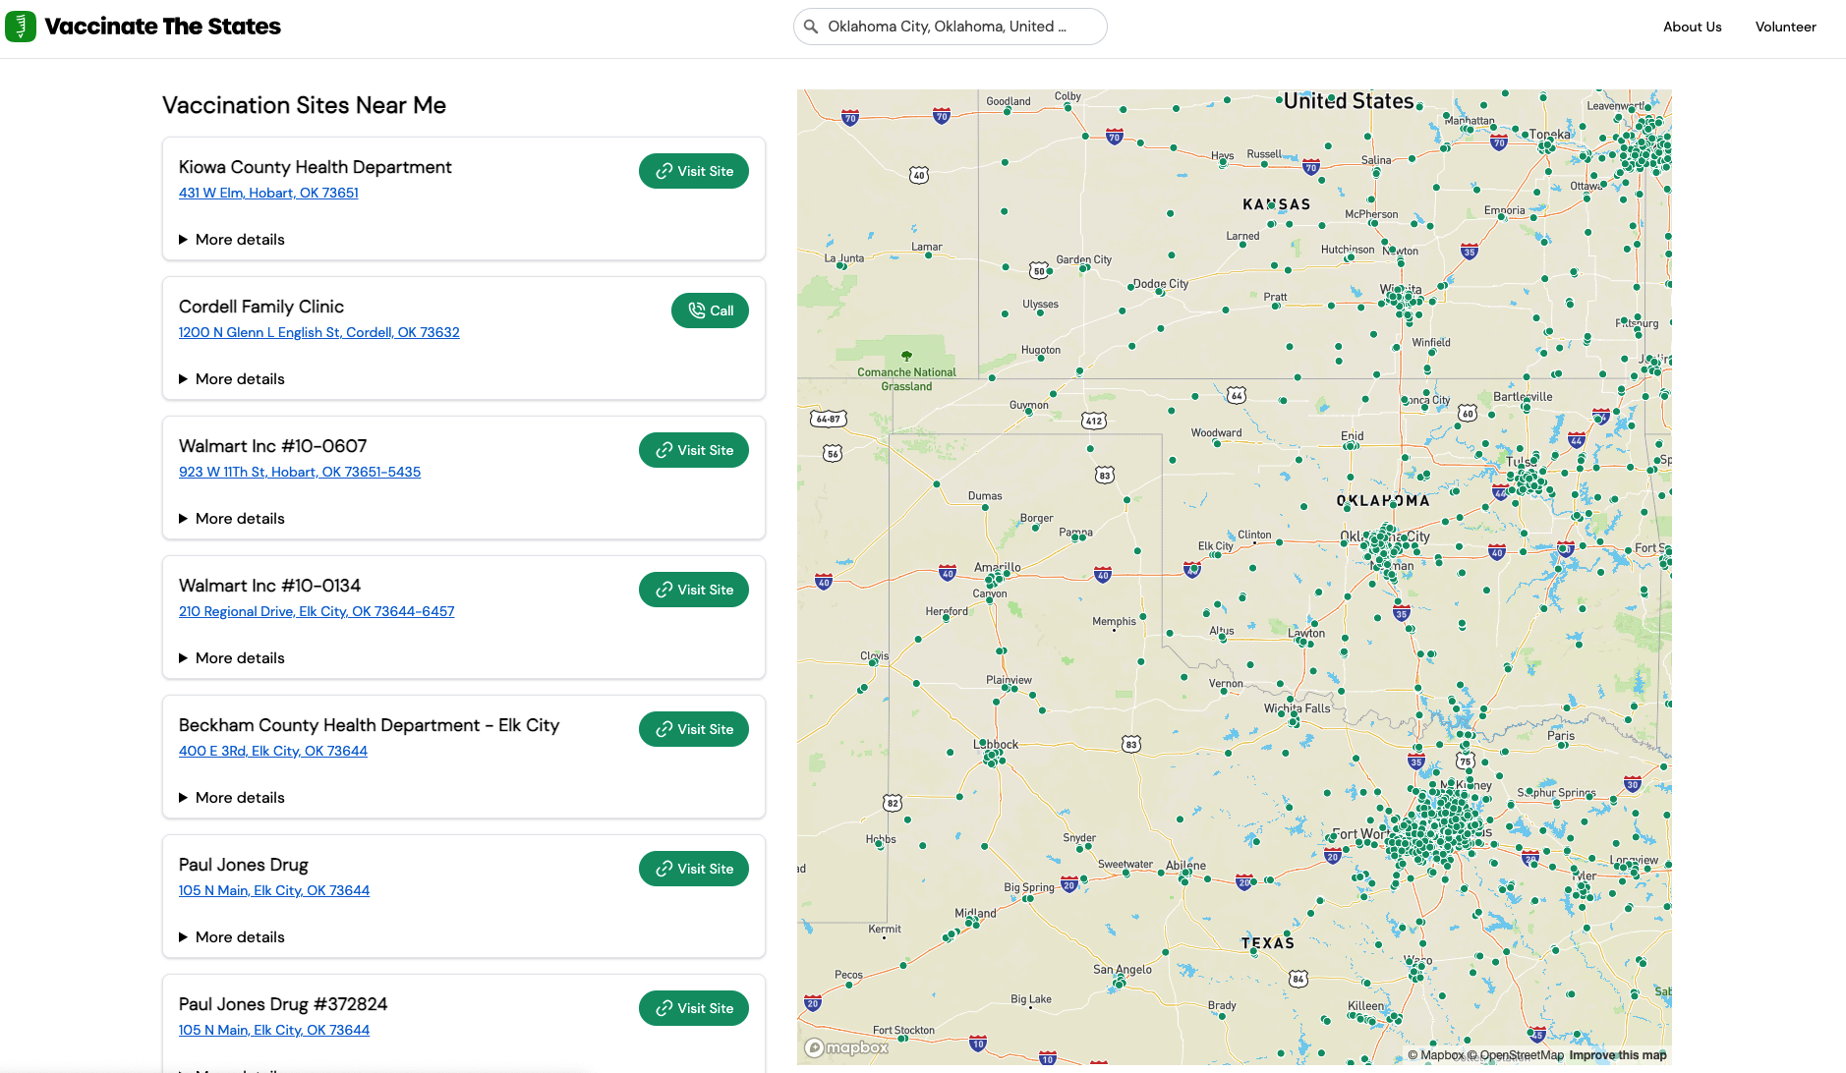Visit site for Paul Jones Drug #372824
The image size is (1846, 1073).
694,1008
